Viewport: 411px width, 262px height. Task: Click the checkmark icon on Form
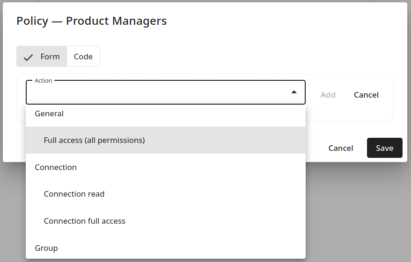tap(29, 57)
